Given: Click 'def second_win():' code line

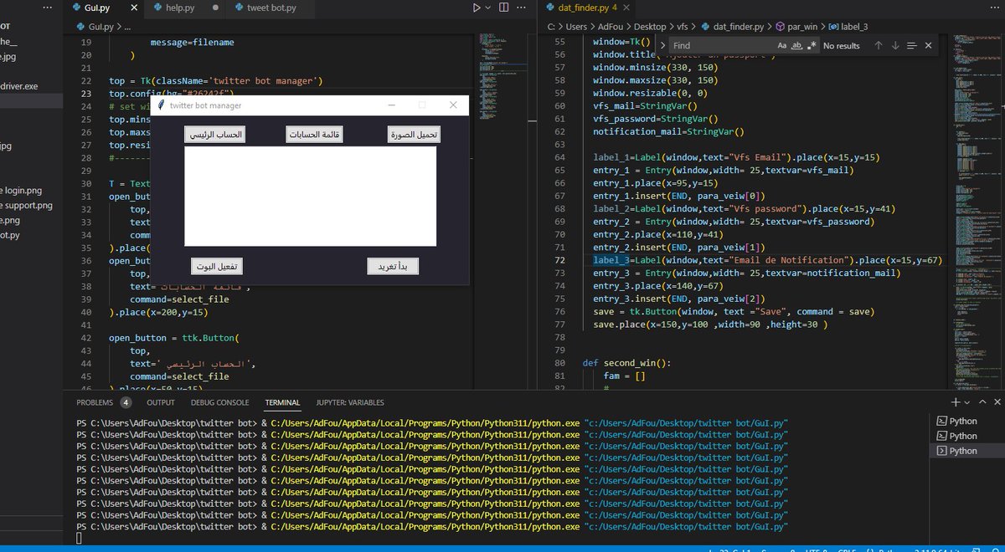Looking at the screenshot, I should 626,363.
